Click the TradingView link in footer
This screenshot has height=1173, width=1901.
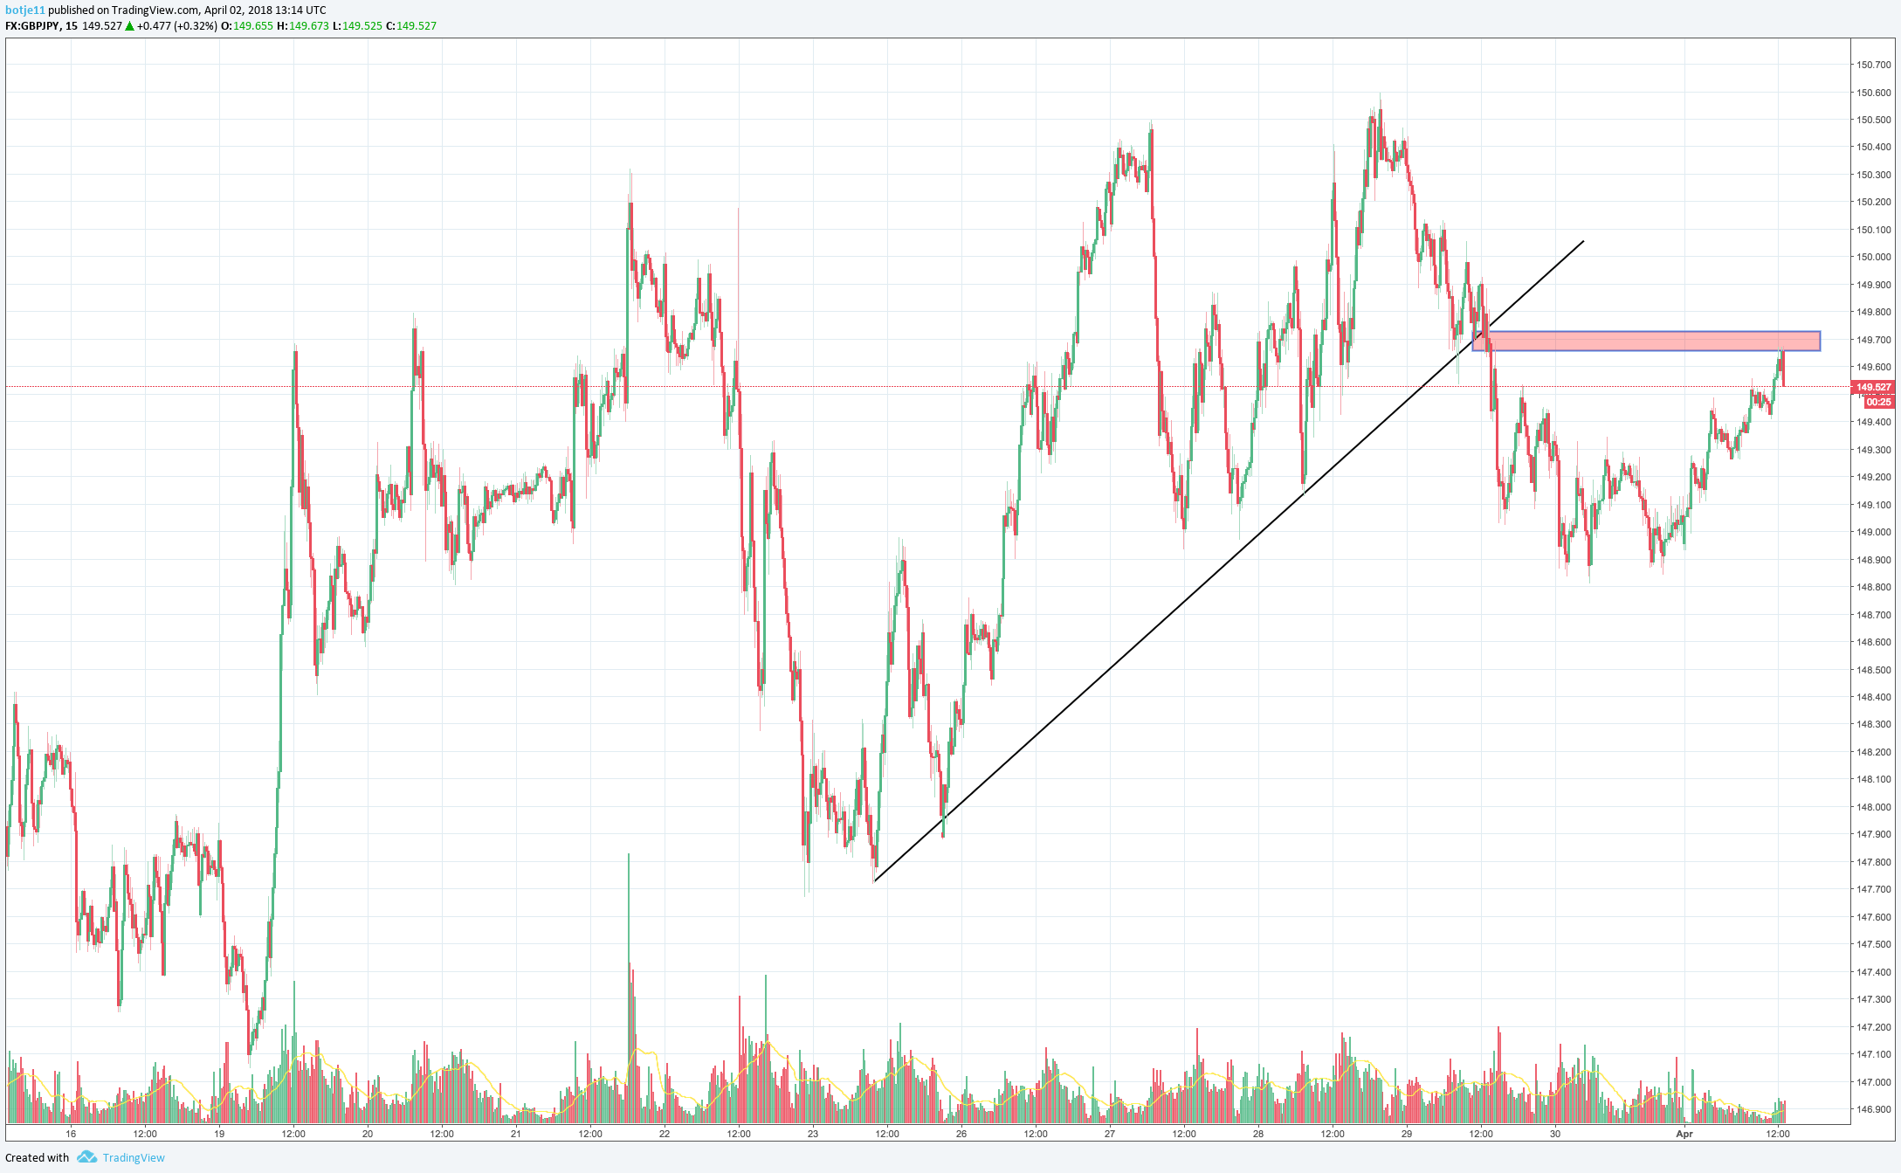click(x=134, y=1157)
